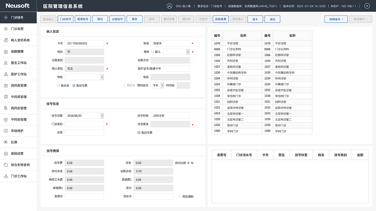Click the 门诊工作站 sidebar icon
Screen dimensions: 376x211
[6, 176]
